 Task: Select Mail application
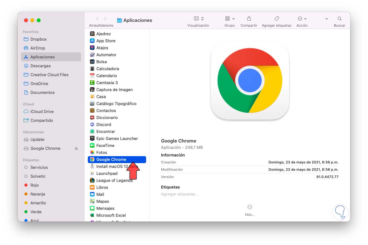[117, 195]
